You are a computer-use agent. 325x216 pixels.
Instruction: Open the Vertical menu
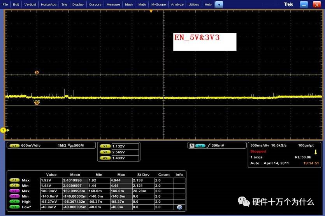30,5
